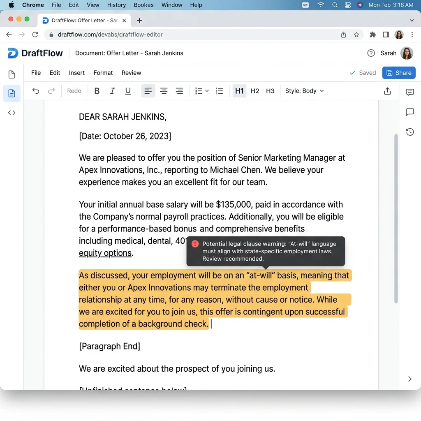
Task: Click the equity options link
Action: pyautogui.click(x=105, y=253)
